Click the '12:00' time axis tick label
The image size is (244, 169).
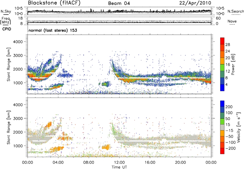click(119, 163)
